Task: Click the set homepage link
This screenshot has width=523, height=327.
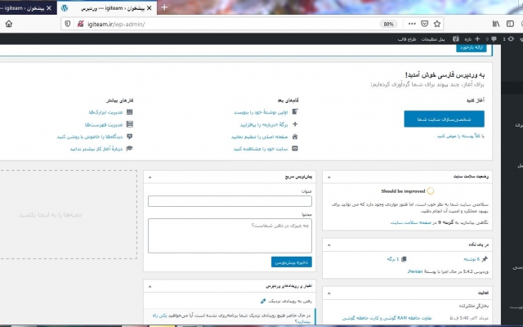Action: pos(260,137)
